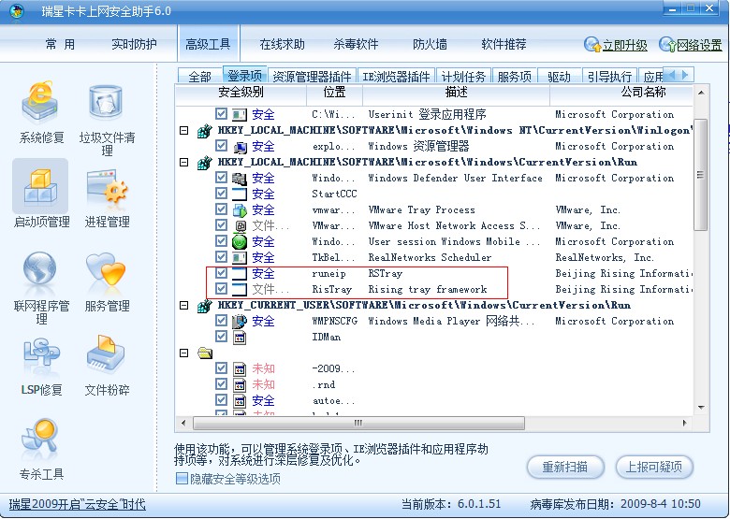
Task: Click the .rnd file entry icon
Action: click(x=240, y=385)
